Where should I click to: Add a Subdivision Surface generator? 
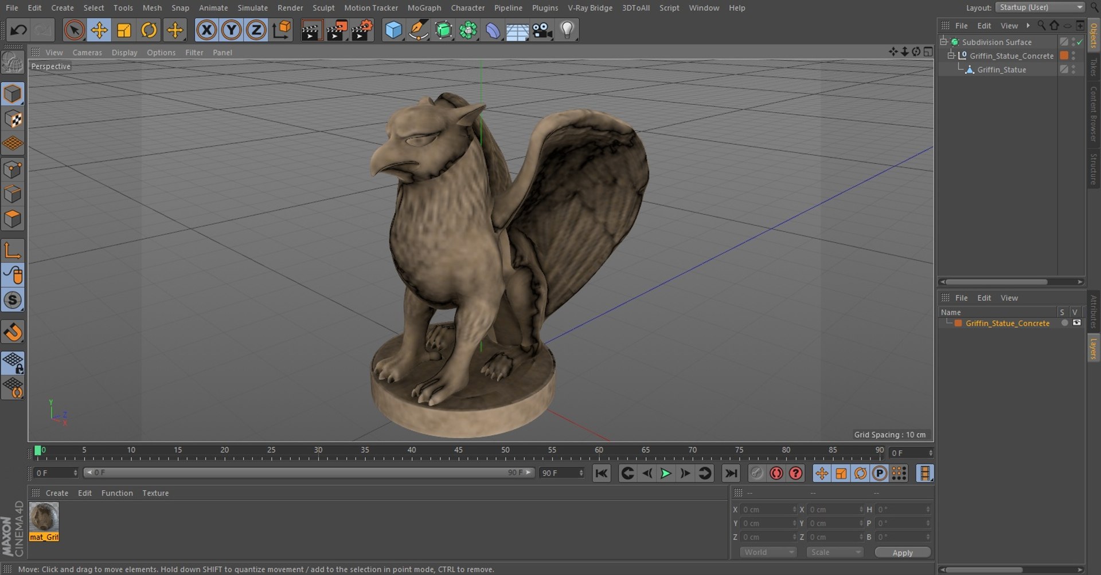point(443,30)
